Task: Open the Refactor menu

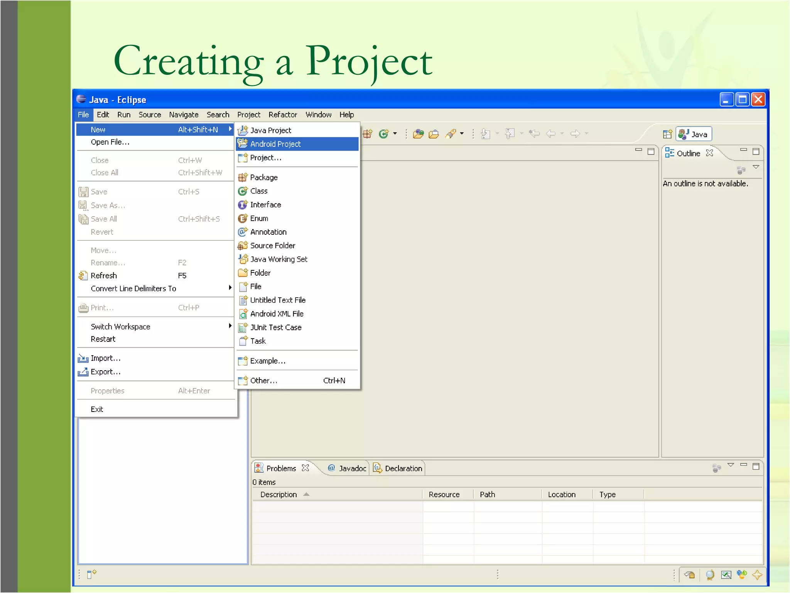Action: (x=283, y=115)
